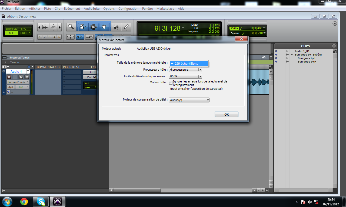Viewport: 346px width, 207px height.
Task: Open the delay compensation engine dropdown
Action: click(x=189, y=100)
